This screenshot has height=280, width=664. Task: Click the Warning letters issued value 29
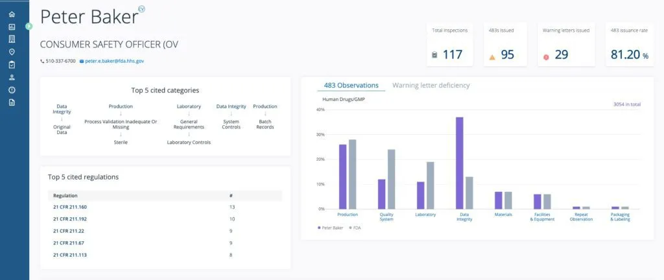click(561, 54)
